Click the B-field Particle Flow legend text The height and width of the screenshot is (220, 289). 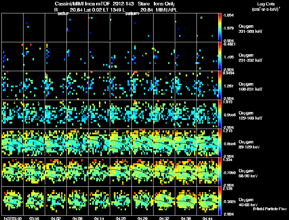point(270,209)
